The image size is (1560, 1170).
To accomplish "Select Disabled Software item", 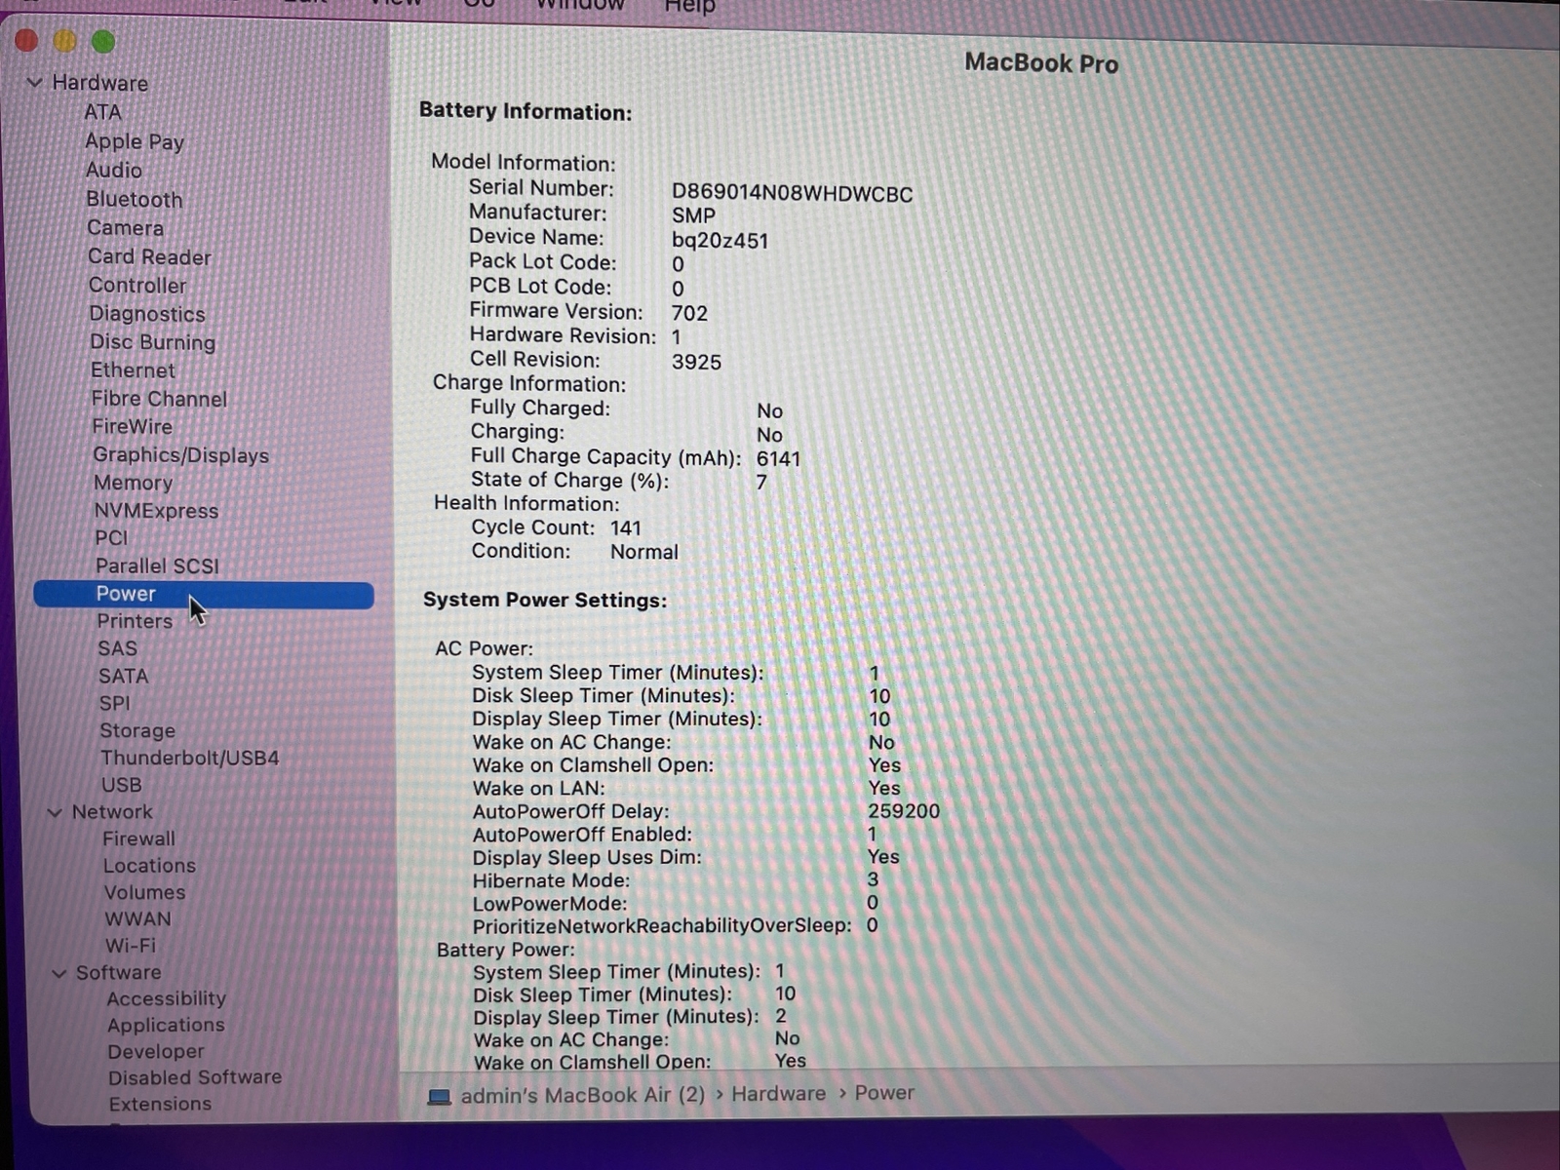I will 195,1077.
